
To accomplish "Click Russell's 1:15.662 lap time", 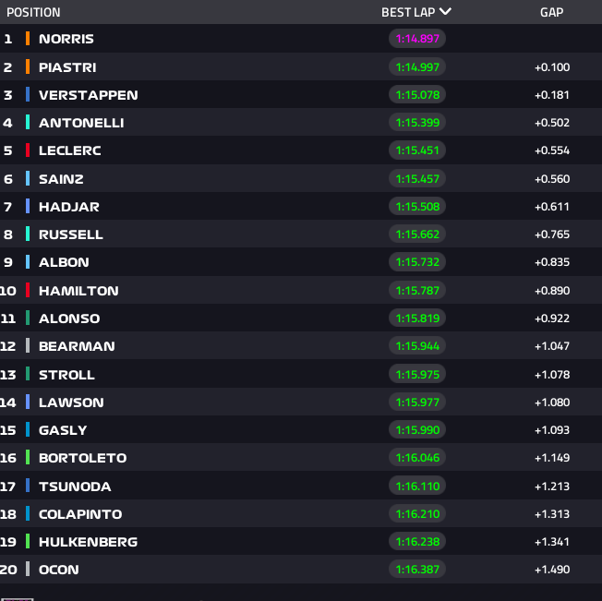I will pos(417,234).
